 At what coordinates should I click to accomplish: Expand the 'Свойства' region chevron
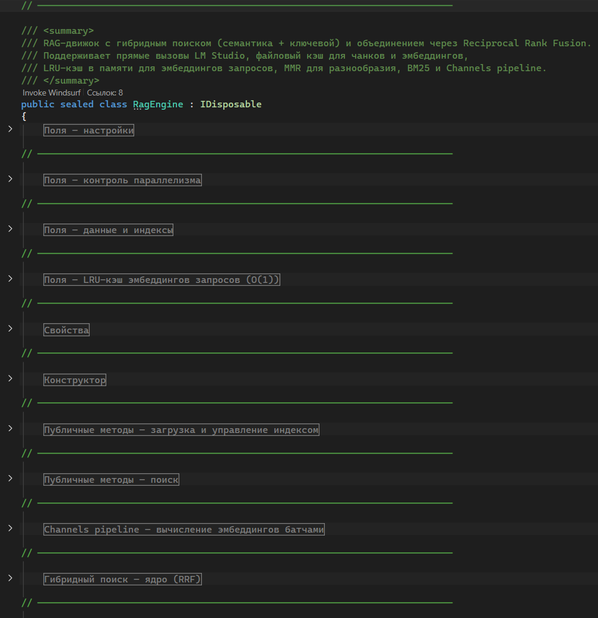10,328
